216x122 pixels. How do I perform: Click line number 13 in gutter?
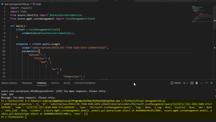click(x=4, y=51)
